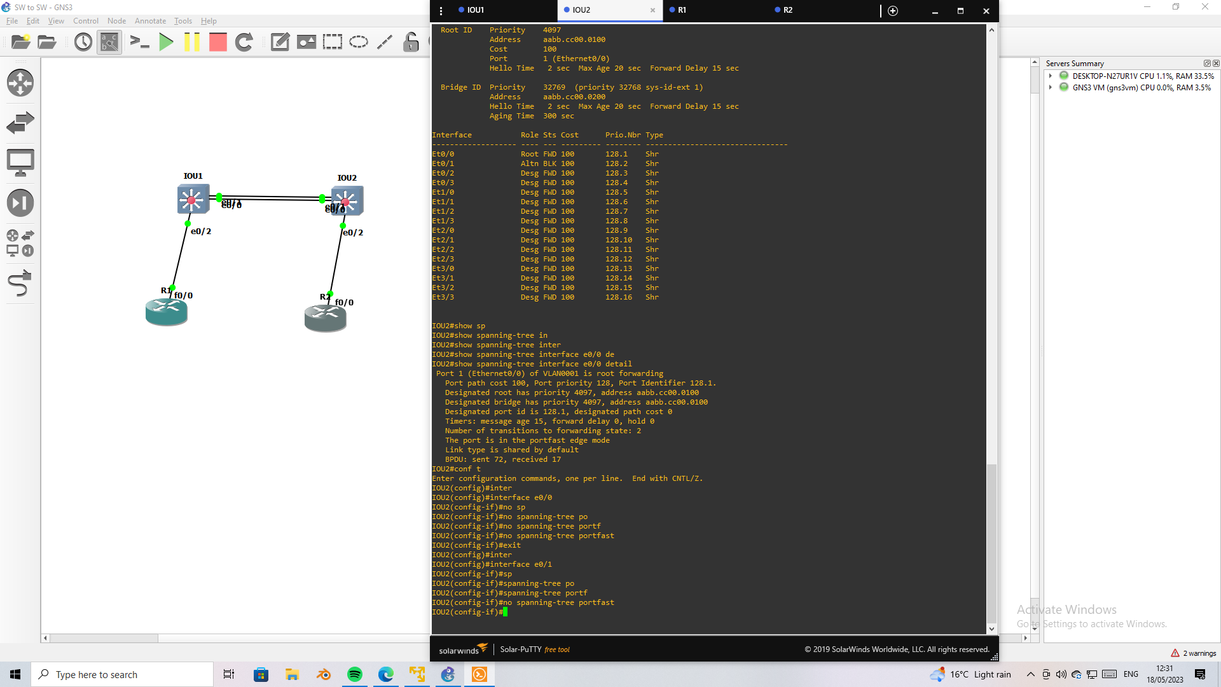Switch to the R1 console tab
The height and width of the screenshot is (687, 1221).
681,10
